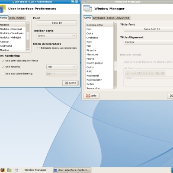This screenshot has height=173, width=173.
Task: Switch to the Icon Theme tab
Action: point(17,18)
